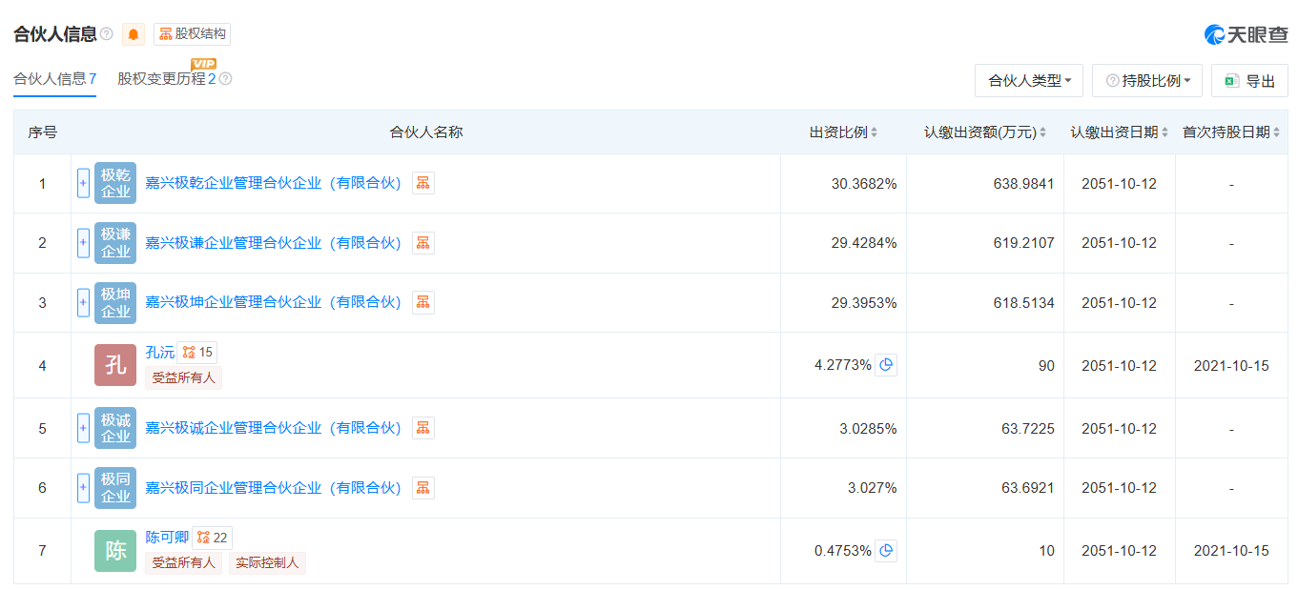Click help icon next to 股权变更历程

pos(226,79)
